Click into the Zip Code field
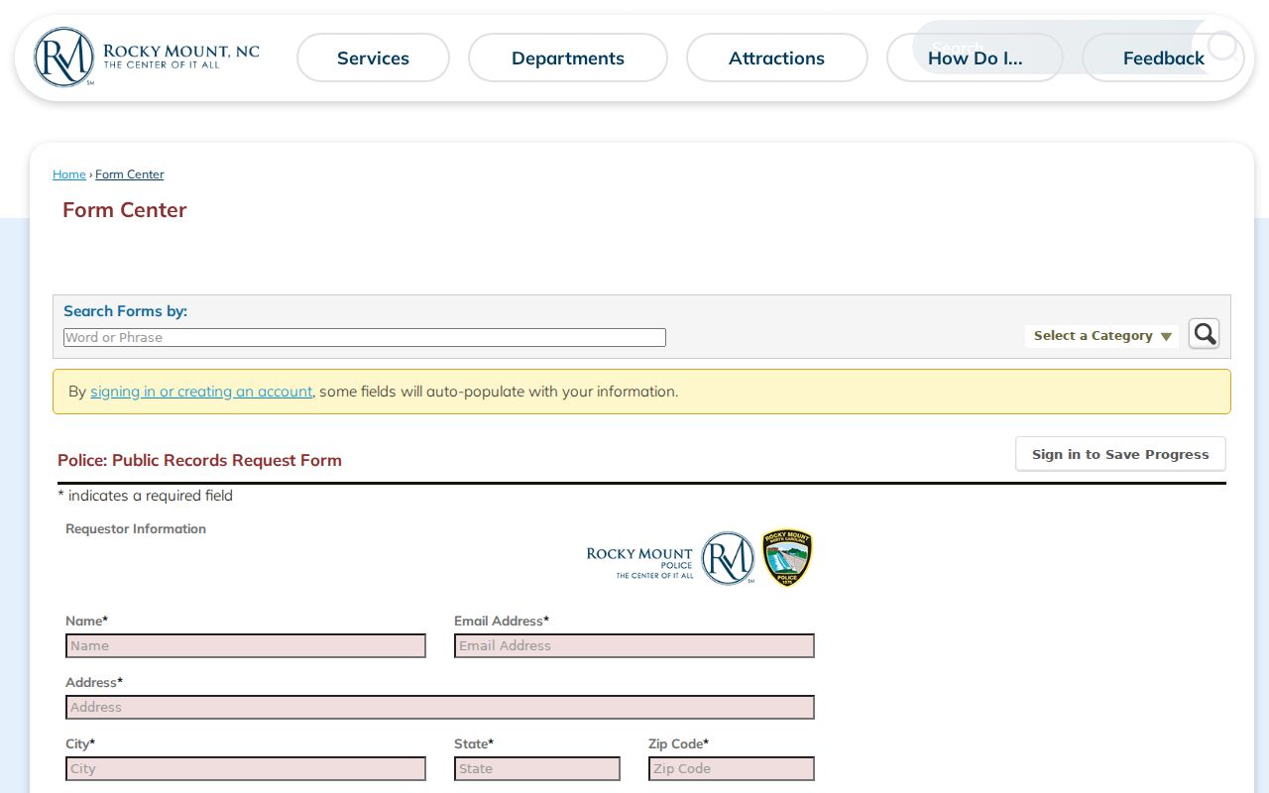Screen dimensions: 1269x793 732,768
